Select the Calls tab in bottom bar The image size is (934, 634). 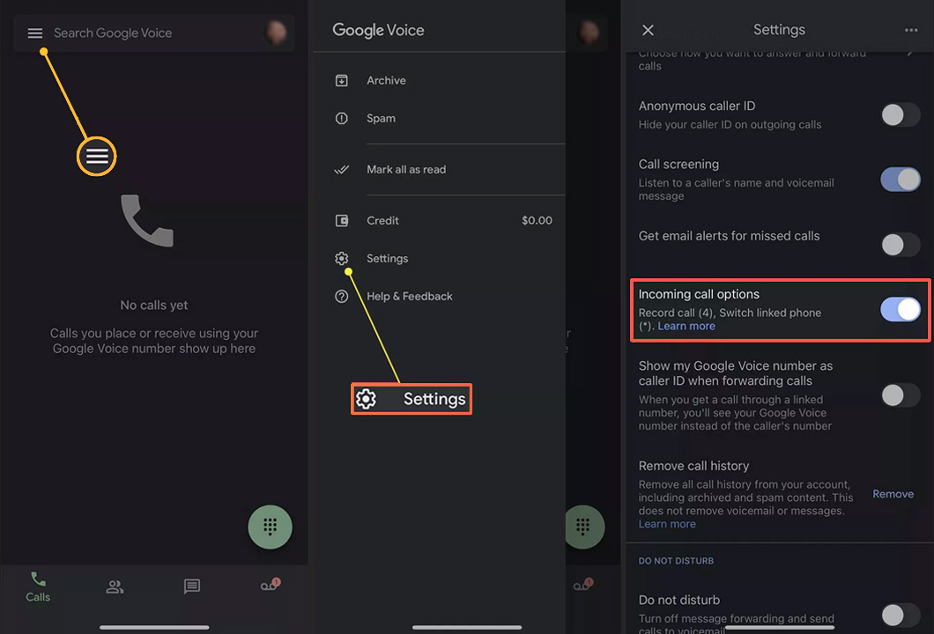[38, 587]
